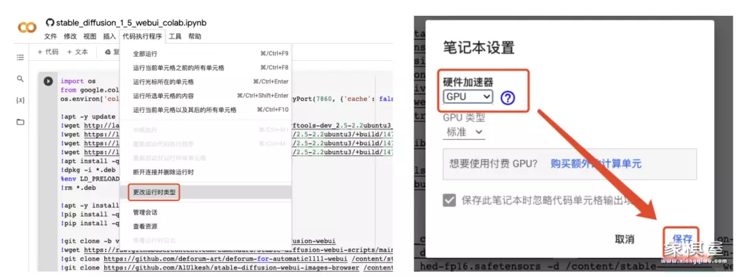This screenshot has width=741, height=277.
Task: Choose 运行当前单元格以及其后的所有单元格
Action: click(x=206, y=110)
